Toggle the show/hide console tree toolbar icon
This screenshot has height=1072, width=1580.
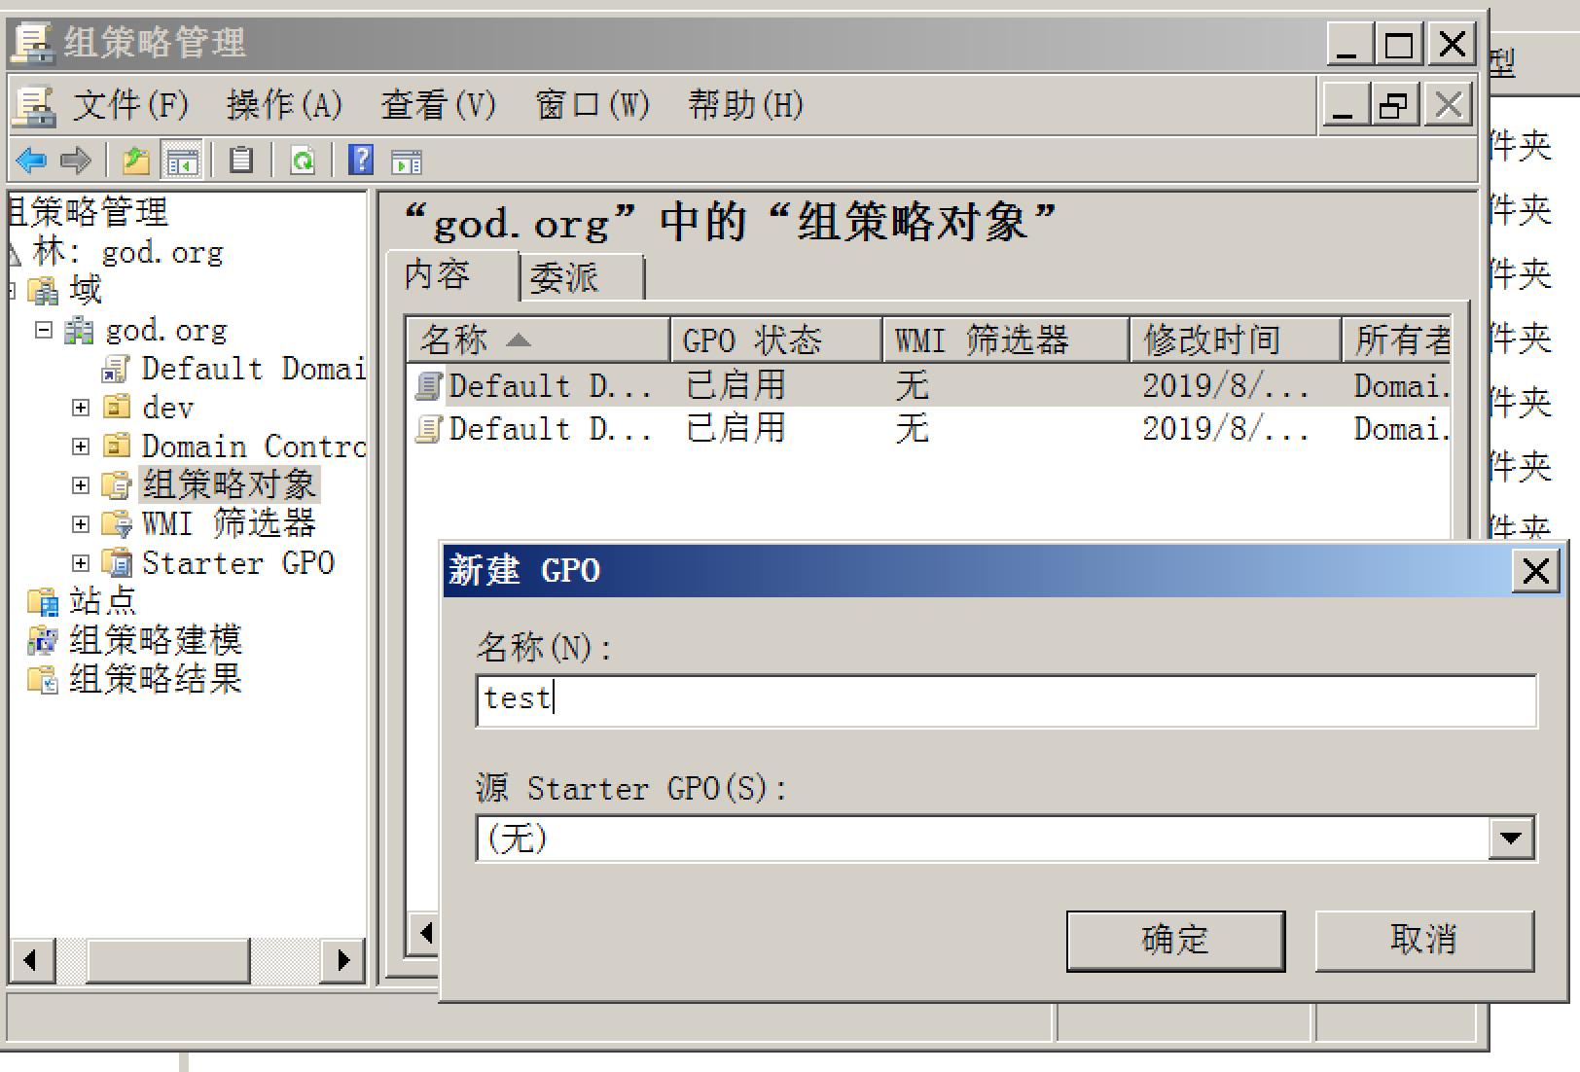coord(182,160)
